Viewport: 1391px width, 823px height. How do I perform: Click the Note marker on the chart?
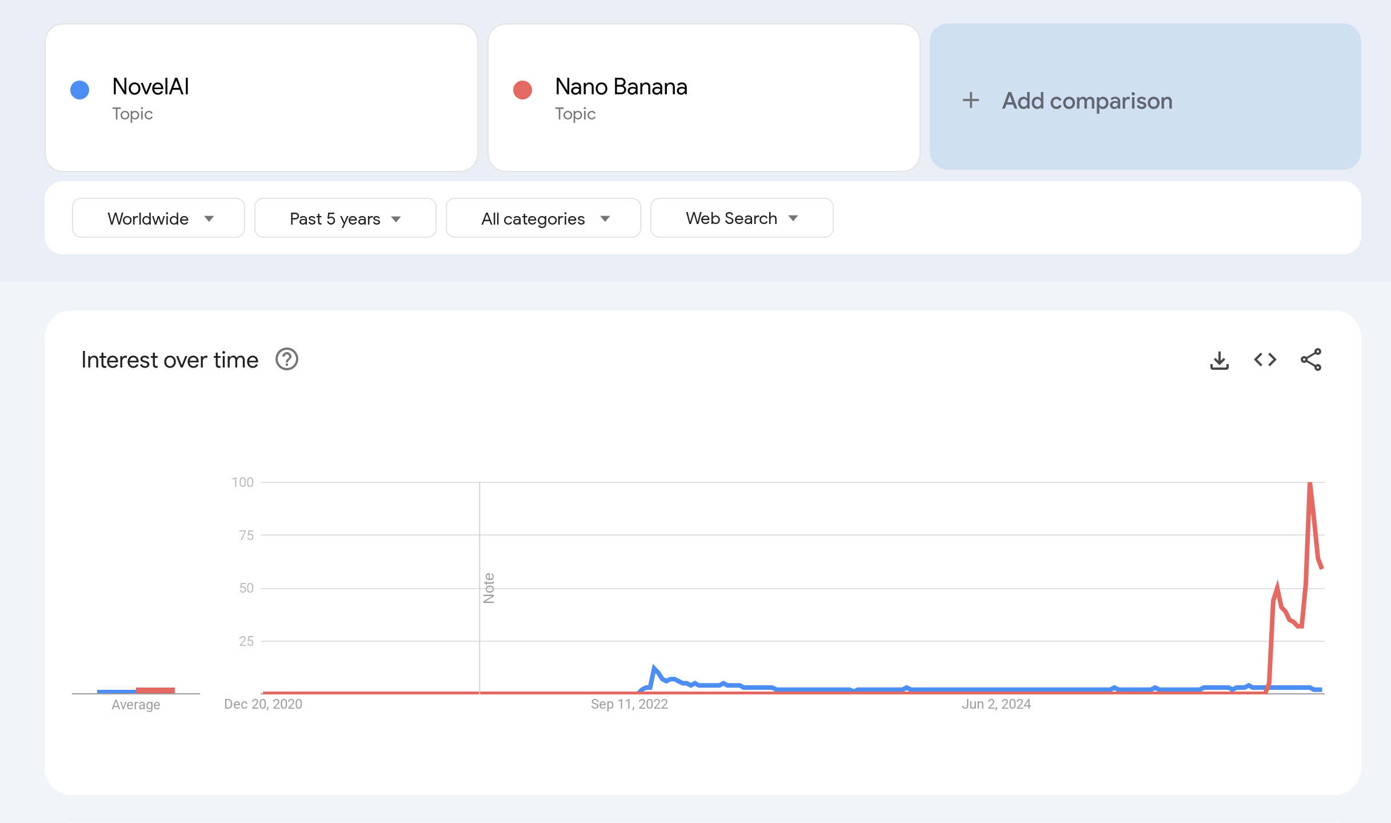tap(489, 588)
